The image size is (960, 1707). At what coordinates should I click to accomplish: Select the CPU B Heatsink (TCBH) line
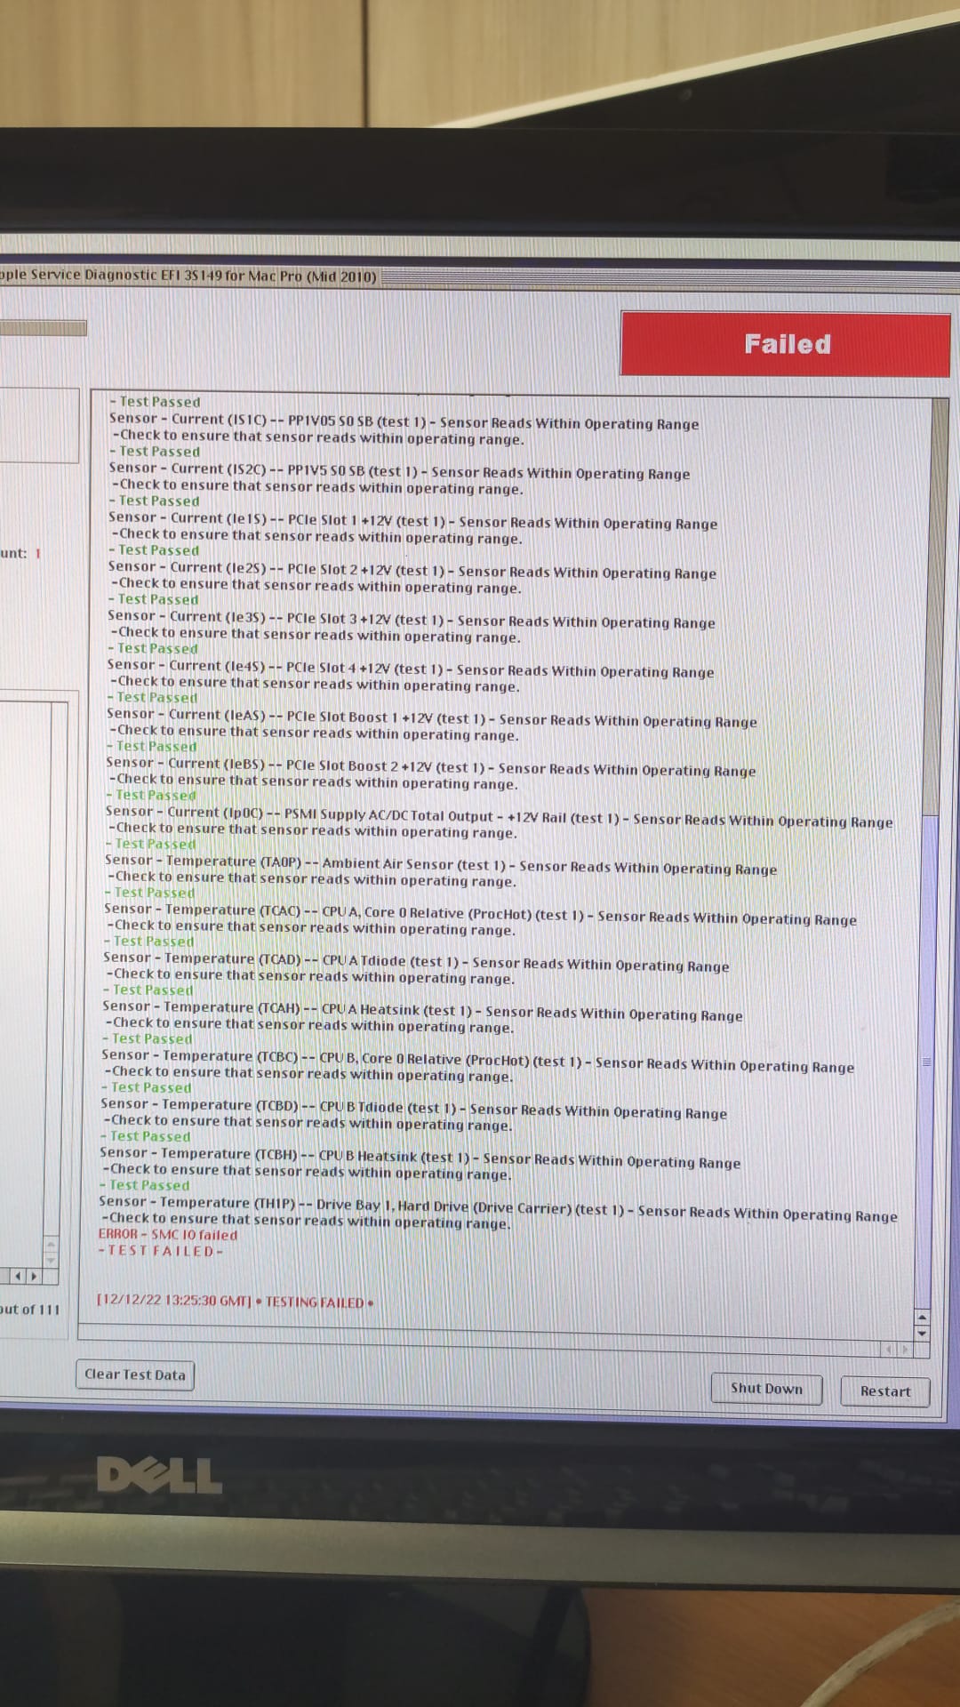pos(420,1158)
